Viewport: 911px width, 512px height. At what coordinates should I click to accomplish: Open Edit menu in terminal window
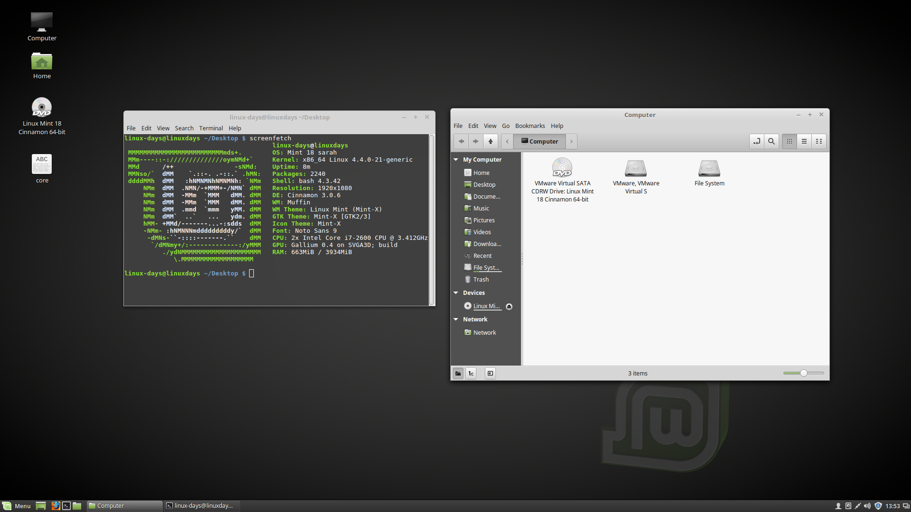[x=146, y=128]
